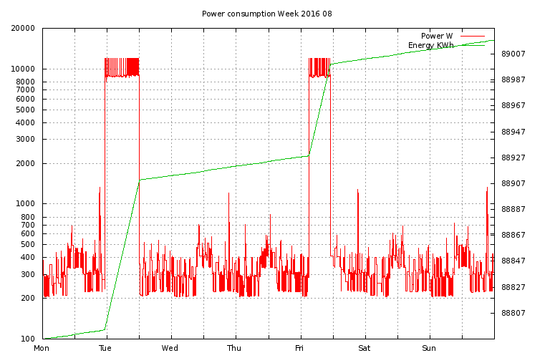Click the '88807' right axis value
Viewport: 550px width, 358px height.
pyautogui.click(x=513, y=313)
